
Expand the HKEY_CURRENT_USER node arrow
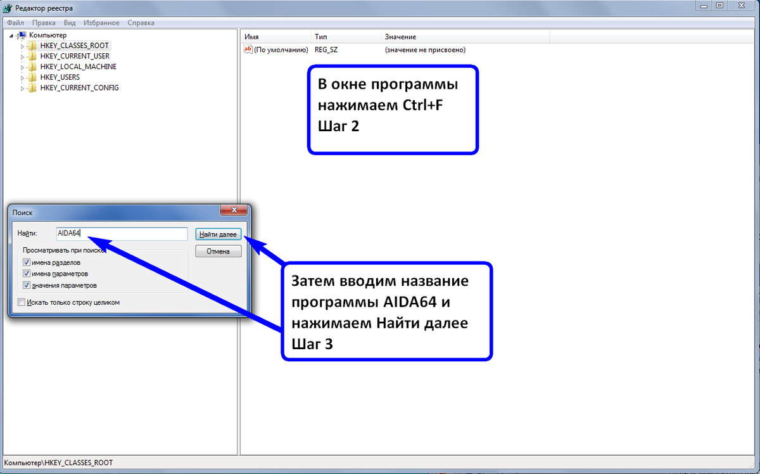23,56
